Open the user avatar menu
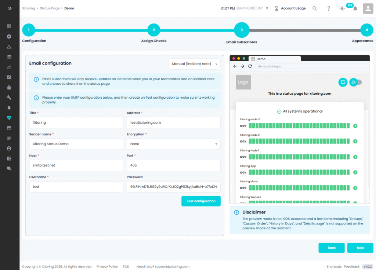This screenshot has width=376, height=270. point(368,9)
